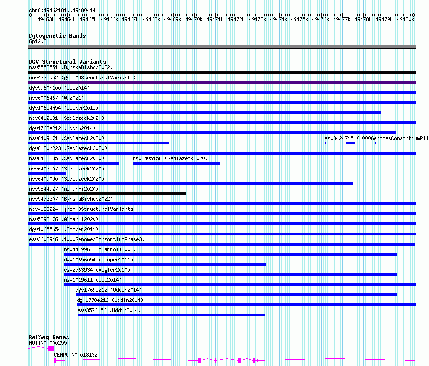Click the gray 6p12.3 cytogenetic band bar
The height and width of the screenshot is (366, 429).
pos(222,47)
